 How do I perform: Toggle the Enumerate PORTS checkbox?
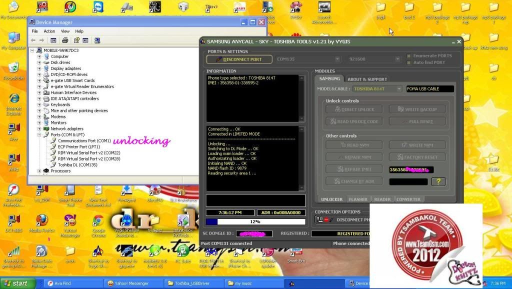409,56
